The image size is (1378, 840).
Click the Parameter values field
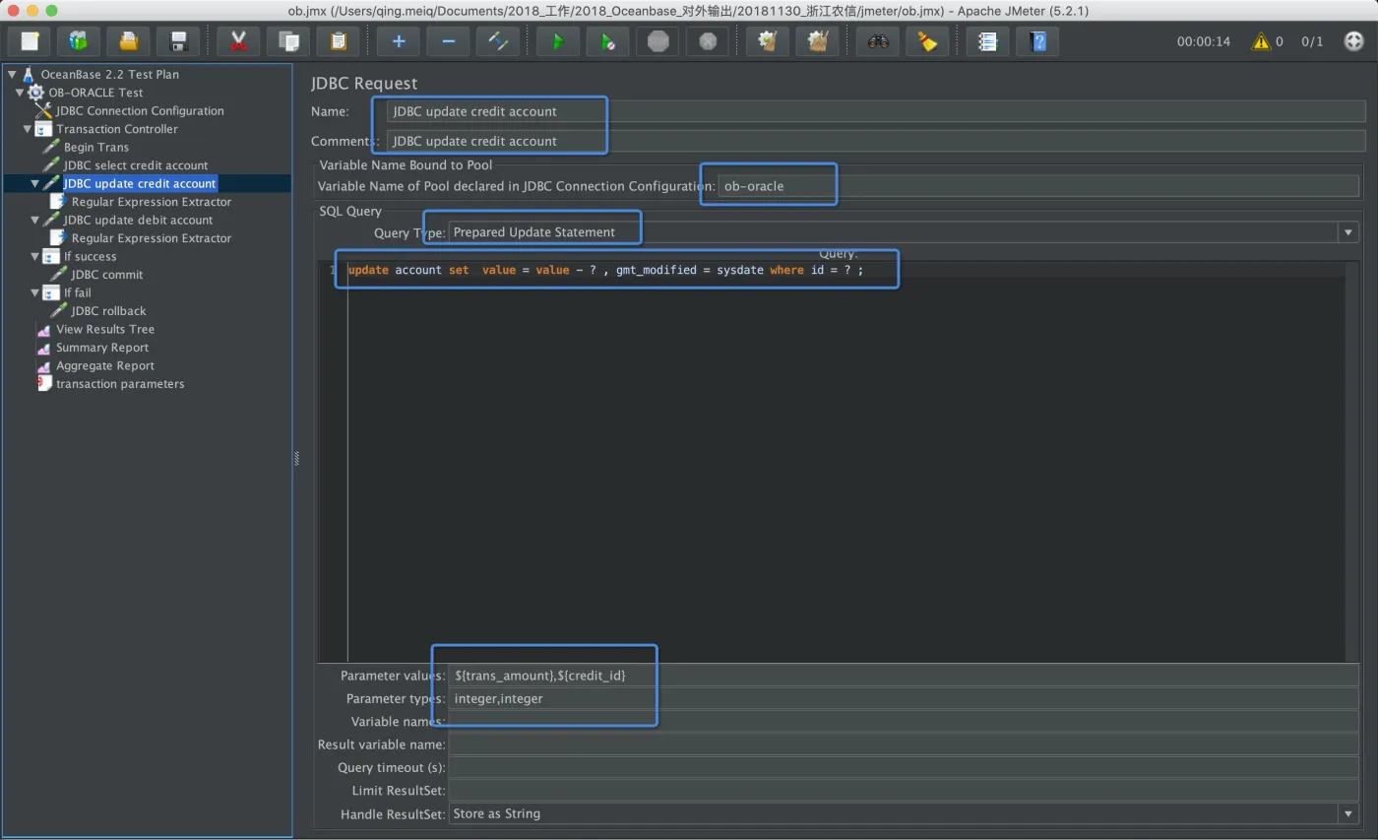[x=904, y=676]
